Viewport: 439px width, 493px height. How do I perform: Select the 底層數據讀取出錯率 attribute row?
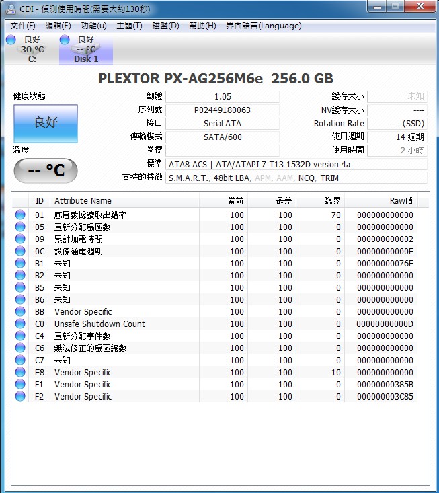pos(215,215)
